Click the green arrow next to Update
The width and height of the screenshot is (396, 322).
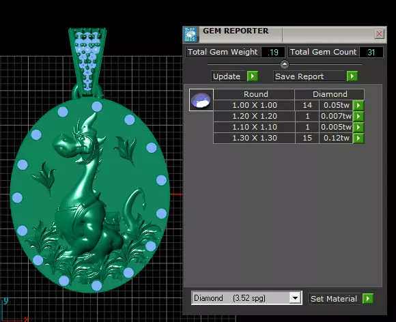pyautogui.click(x=253, y=76)
